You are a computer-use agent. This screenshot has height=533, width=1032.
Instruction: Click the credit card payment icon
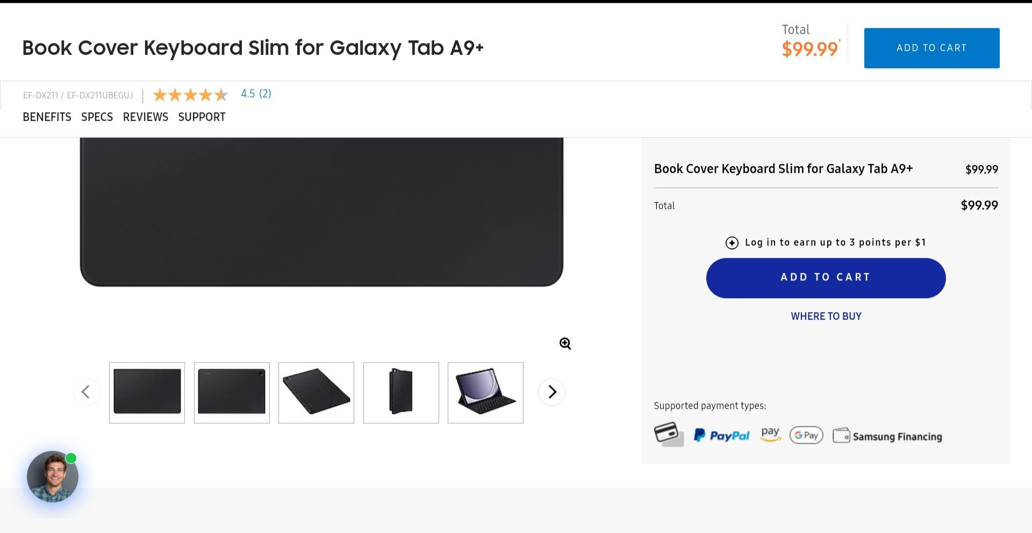click(669, 434)
